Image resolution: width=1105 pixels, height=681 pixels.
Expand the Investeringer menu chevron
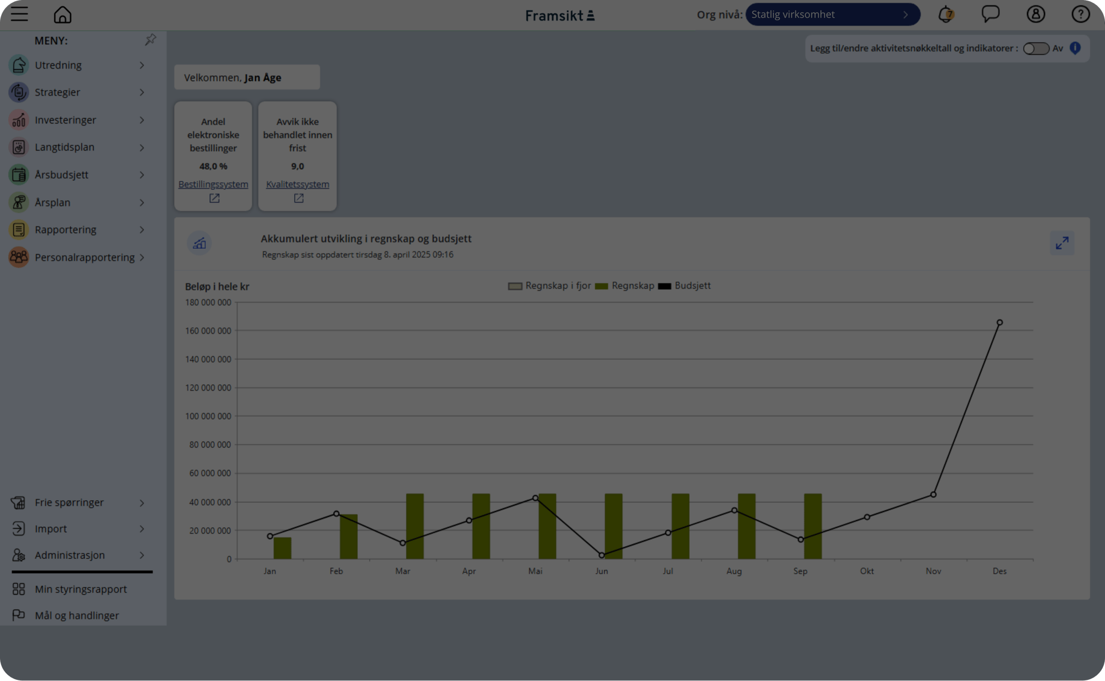tap(142, 120)
